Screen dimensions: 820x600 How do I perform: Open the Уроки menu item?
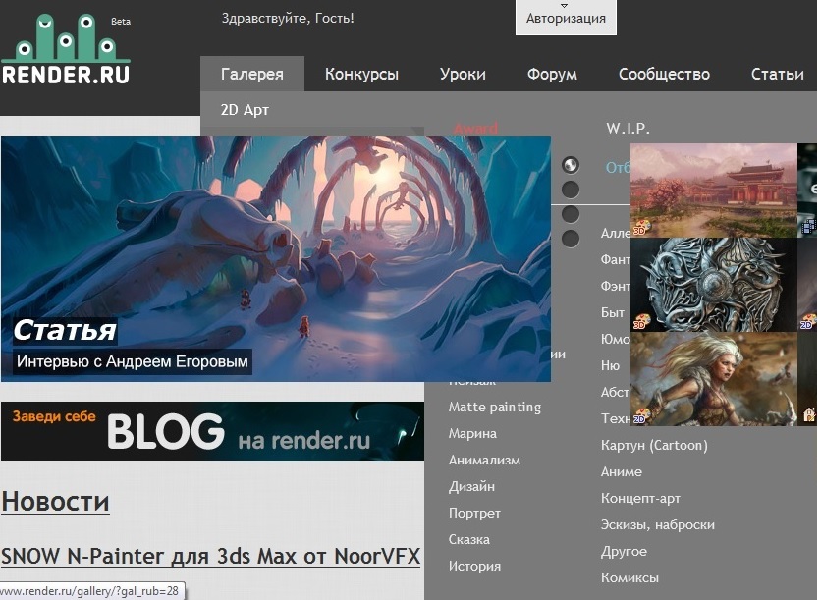463,74
